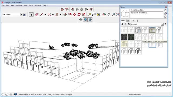
Task: Select the Move tool
Action: [x=75, y=14]
